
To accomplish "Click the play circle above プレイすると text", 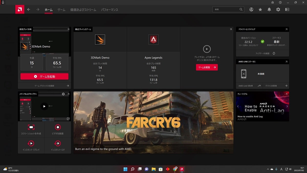I will click(207, 49).
